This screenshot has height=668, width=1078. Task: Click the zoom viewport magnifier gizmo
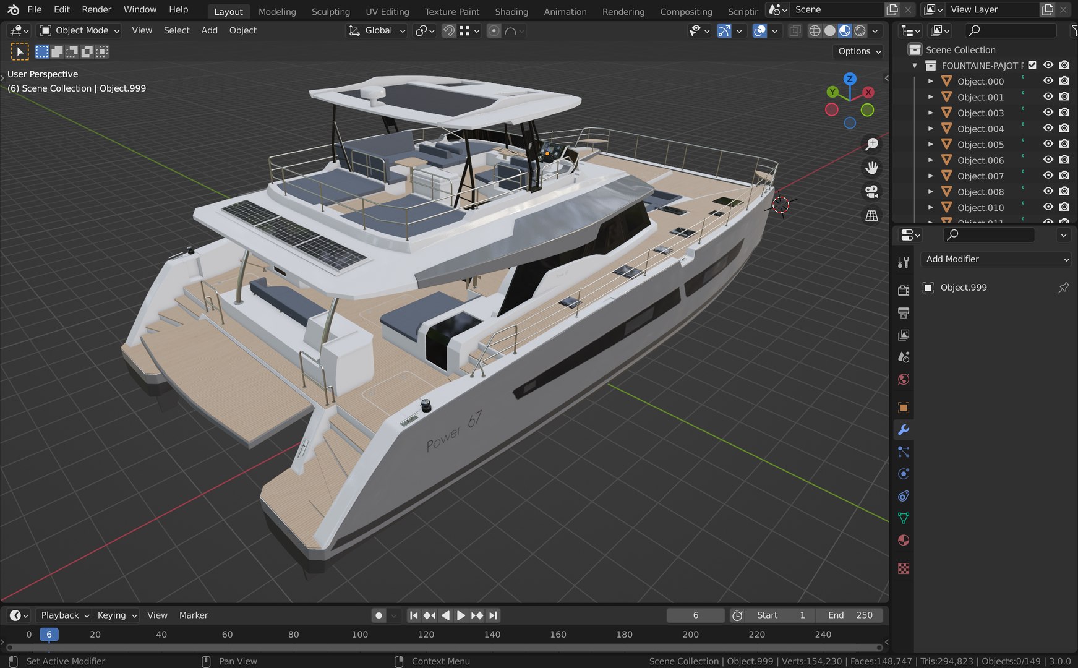coord(871,144)
